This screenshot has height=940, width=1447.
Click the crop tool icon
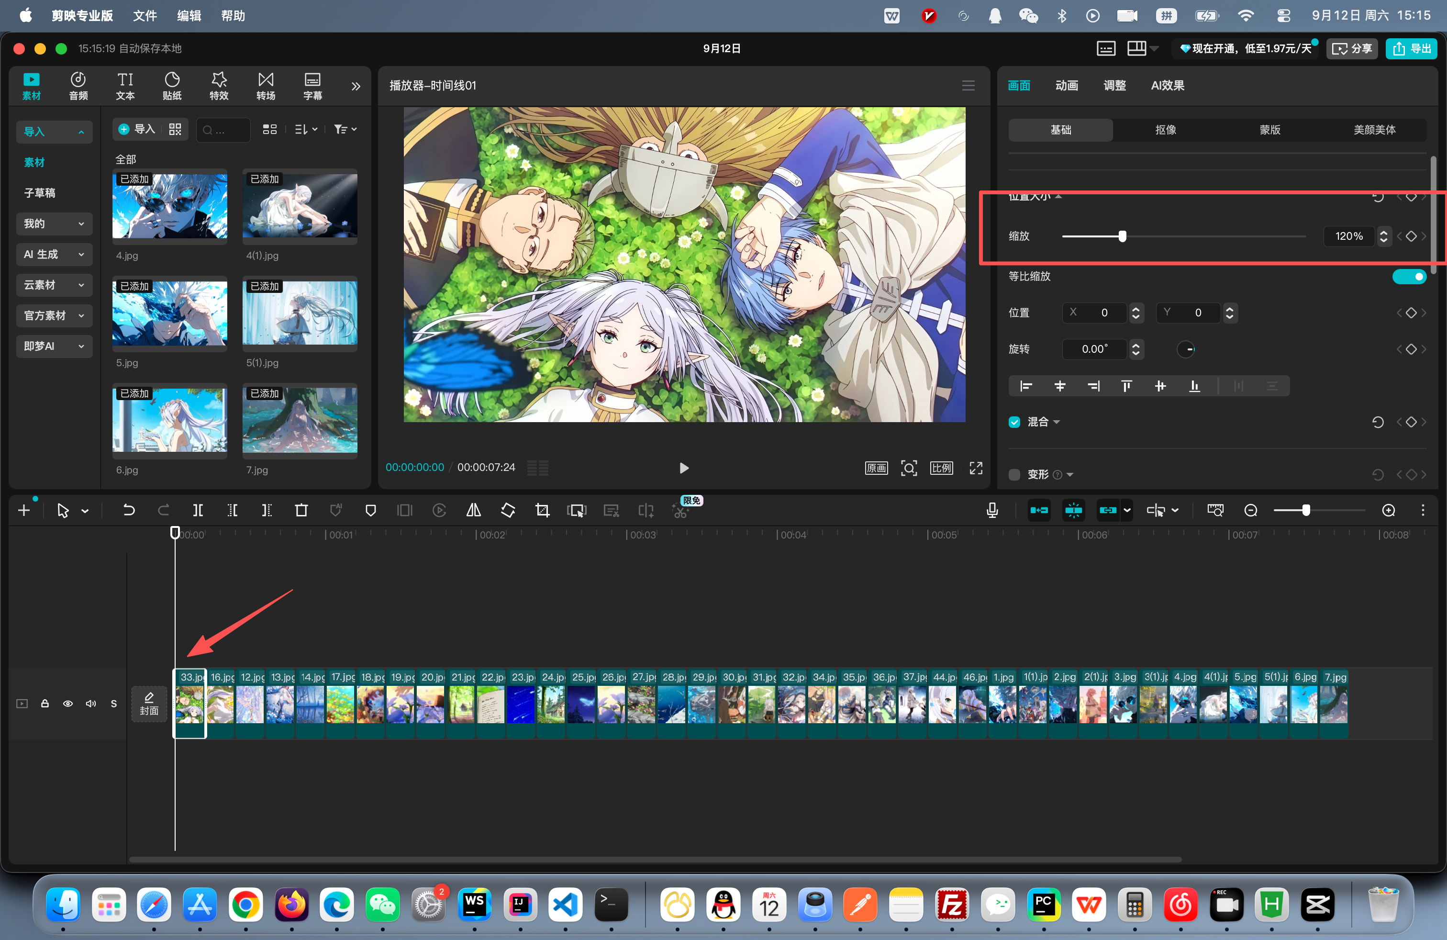(x=542, y=510)
